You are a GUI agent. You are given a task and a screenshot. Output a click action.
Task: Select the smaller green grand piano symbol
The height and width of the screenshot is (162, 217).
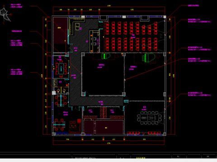106,56
